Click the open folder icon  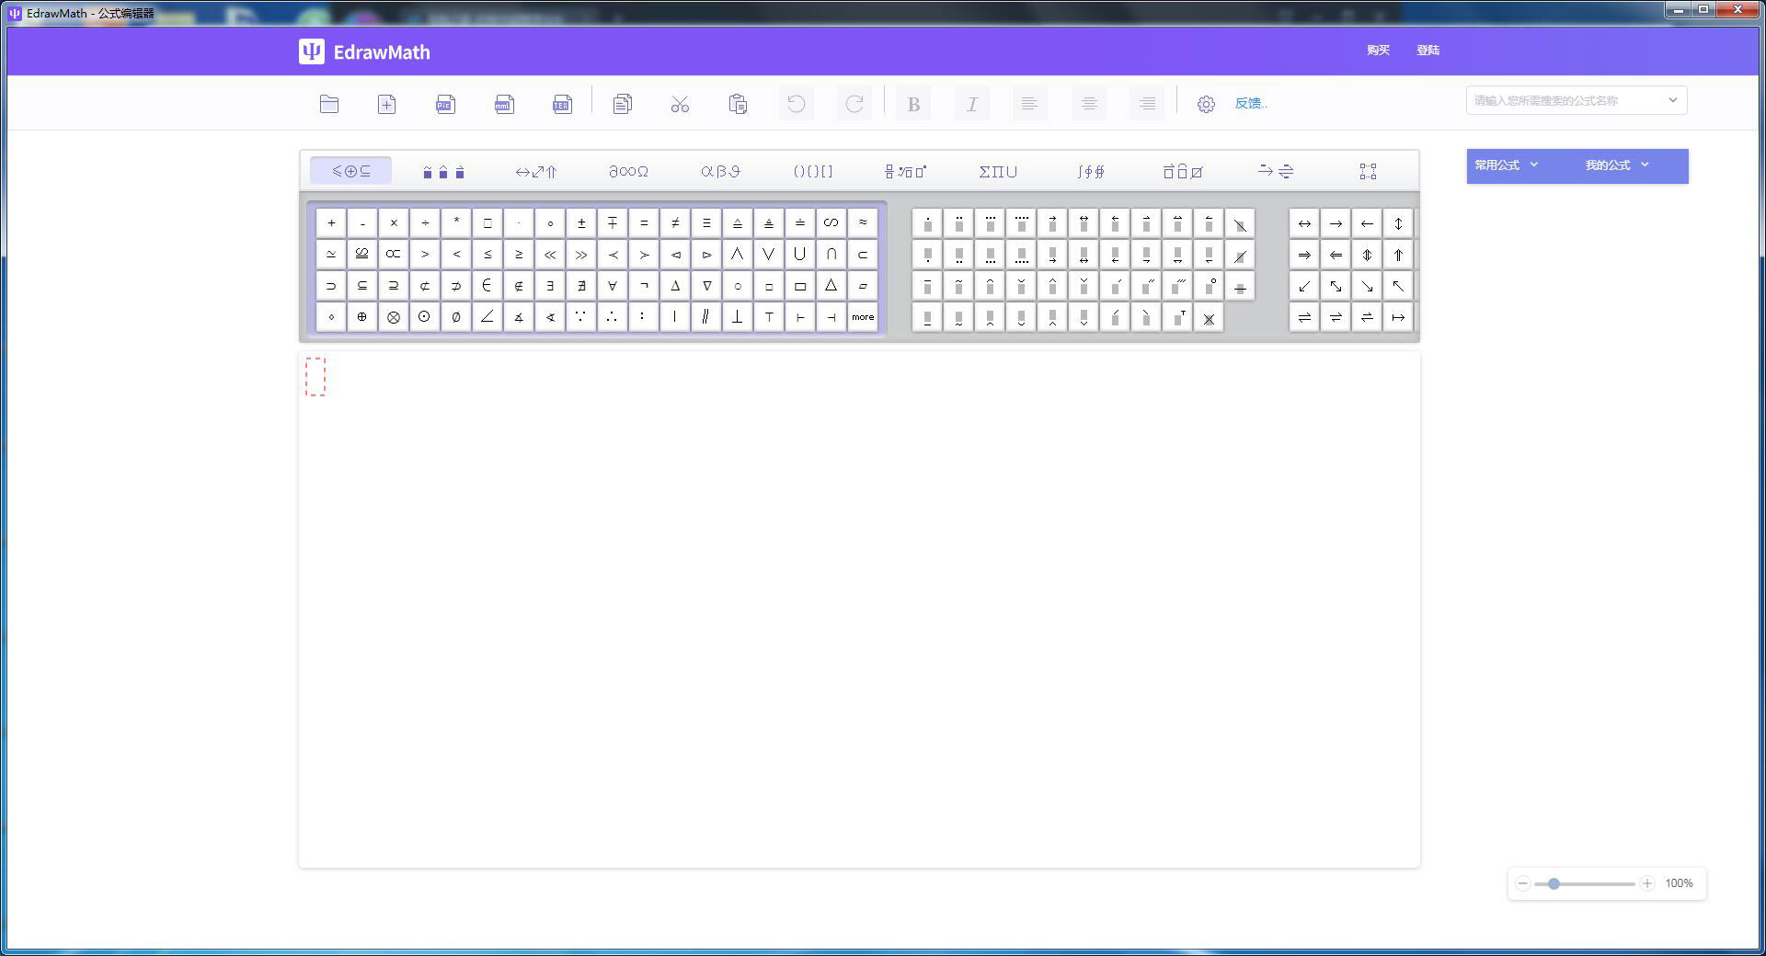tap(329, 104)
